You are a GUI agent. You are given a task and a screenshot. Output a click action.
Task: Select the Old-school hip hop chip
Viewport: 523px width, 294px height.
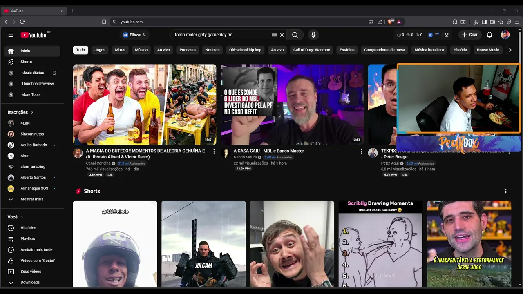(x=245, y=50)
